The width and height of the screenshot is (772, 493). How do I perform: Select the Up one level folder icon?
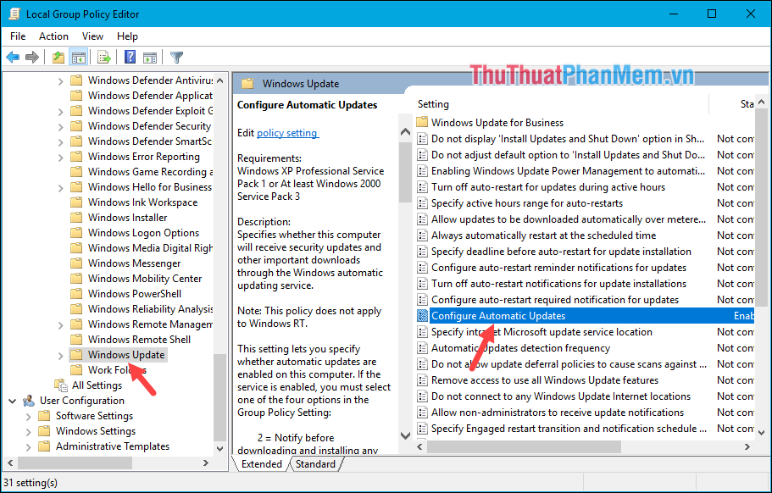click(x=58, y=57)
